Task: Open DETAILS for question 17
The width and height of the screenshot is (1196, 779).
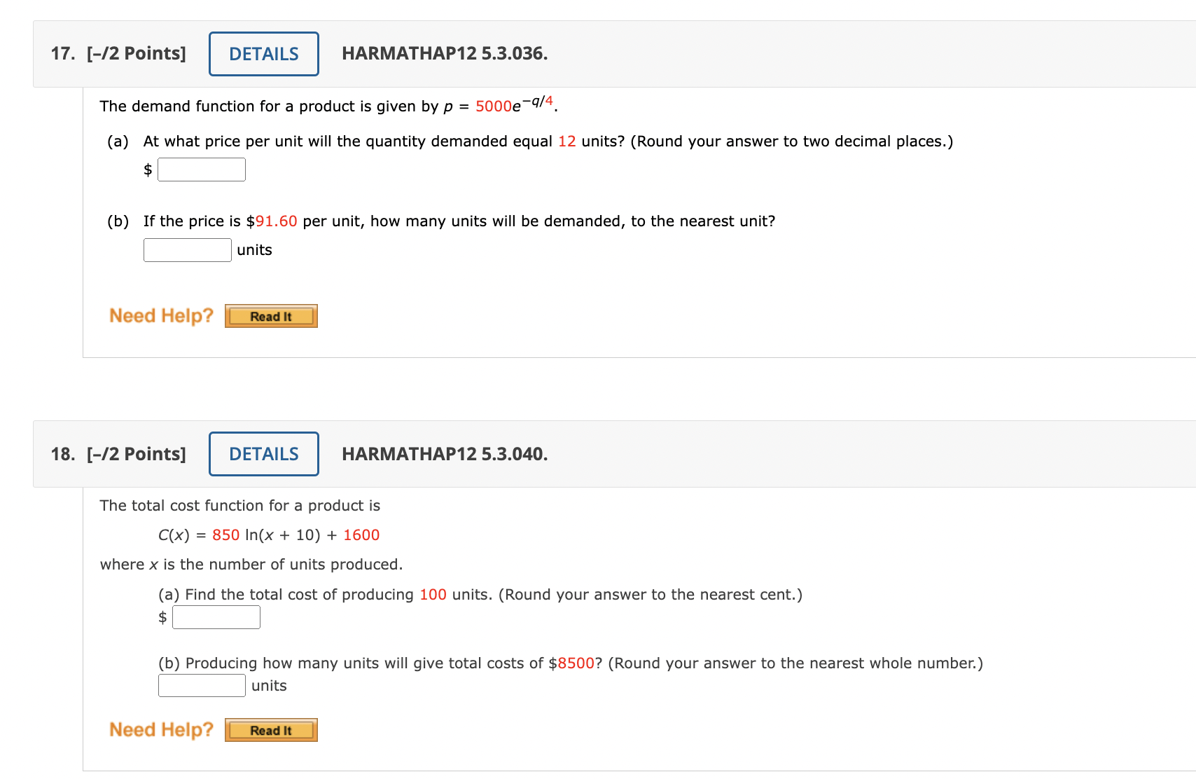Action: [263, 53]
